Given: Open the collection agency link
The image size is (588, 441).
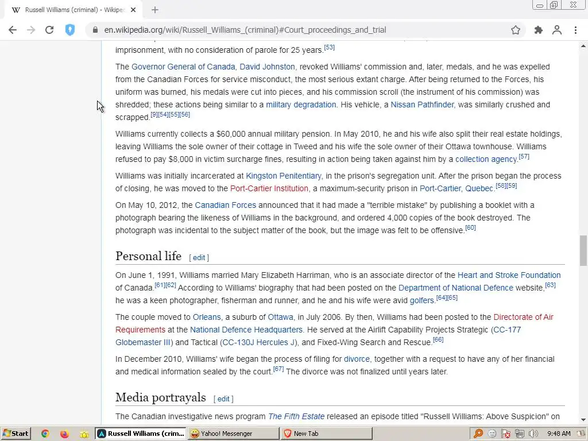Looking at the screenshot, I should [x=486, y=159].
